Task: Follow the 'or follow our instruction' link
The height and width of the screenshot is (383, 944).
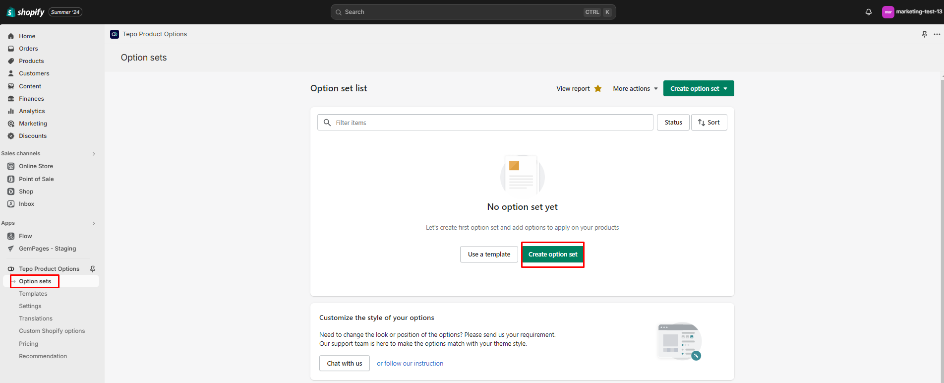Action: tap(410, 364)
